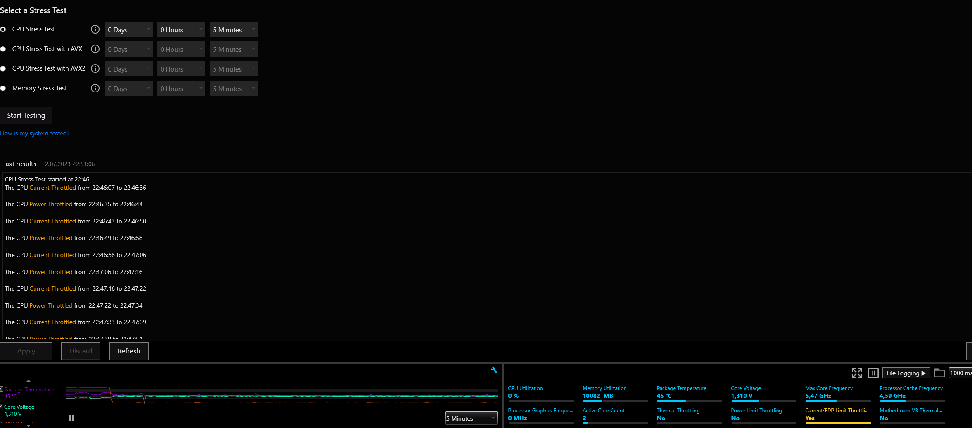Open Hours dropdown for CPU Stress Test
Viewport: 972px width, 428px height.
point(181,30)
